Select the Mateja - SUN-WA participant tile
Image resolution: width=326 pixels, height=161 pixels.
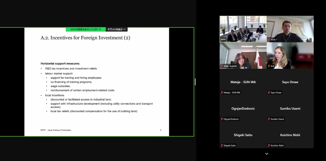[x=243, y=82]
